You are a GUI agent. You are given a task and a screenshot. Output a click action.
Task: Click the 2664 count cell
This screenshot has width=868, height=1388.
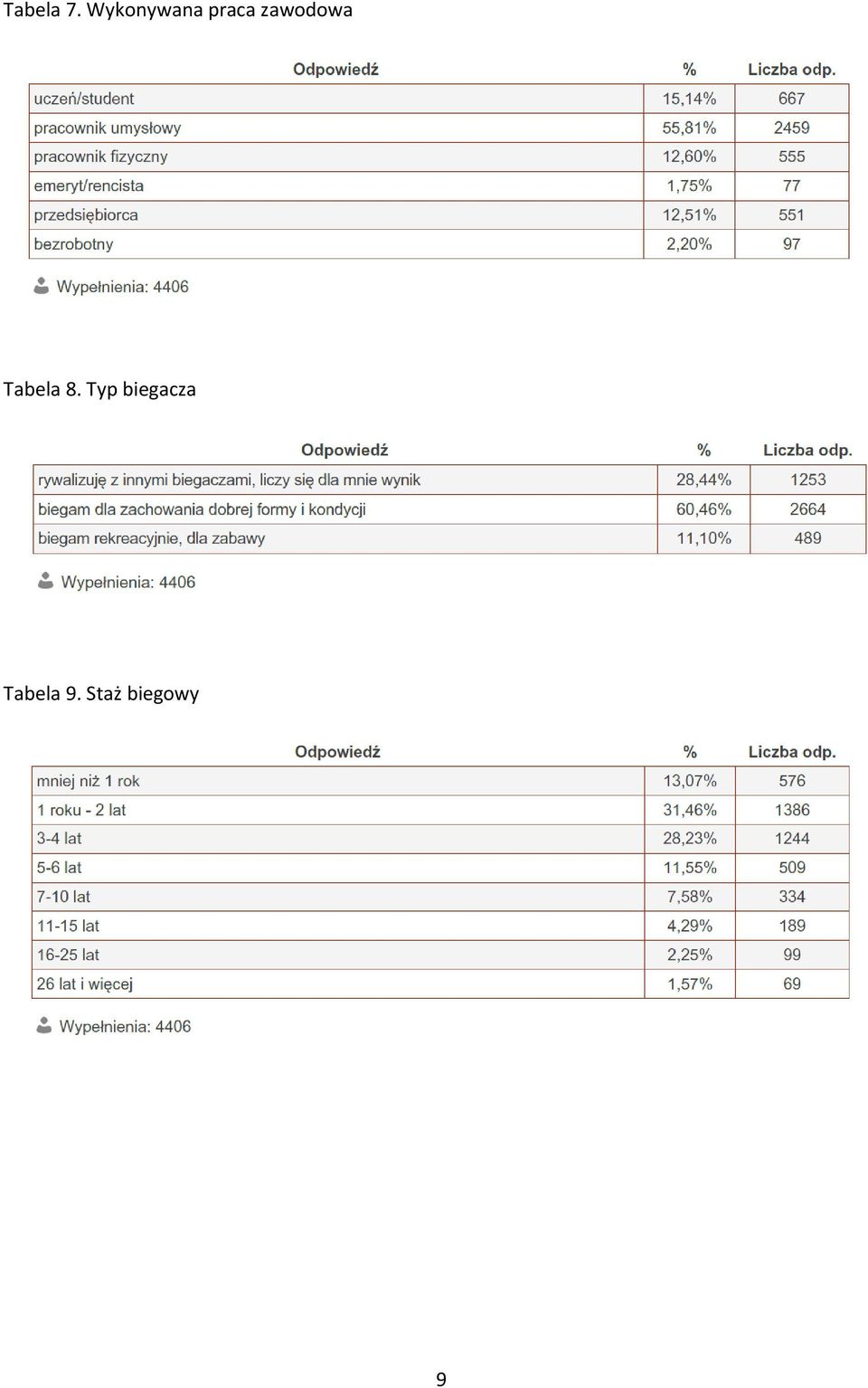(x=807, y=509)
